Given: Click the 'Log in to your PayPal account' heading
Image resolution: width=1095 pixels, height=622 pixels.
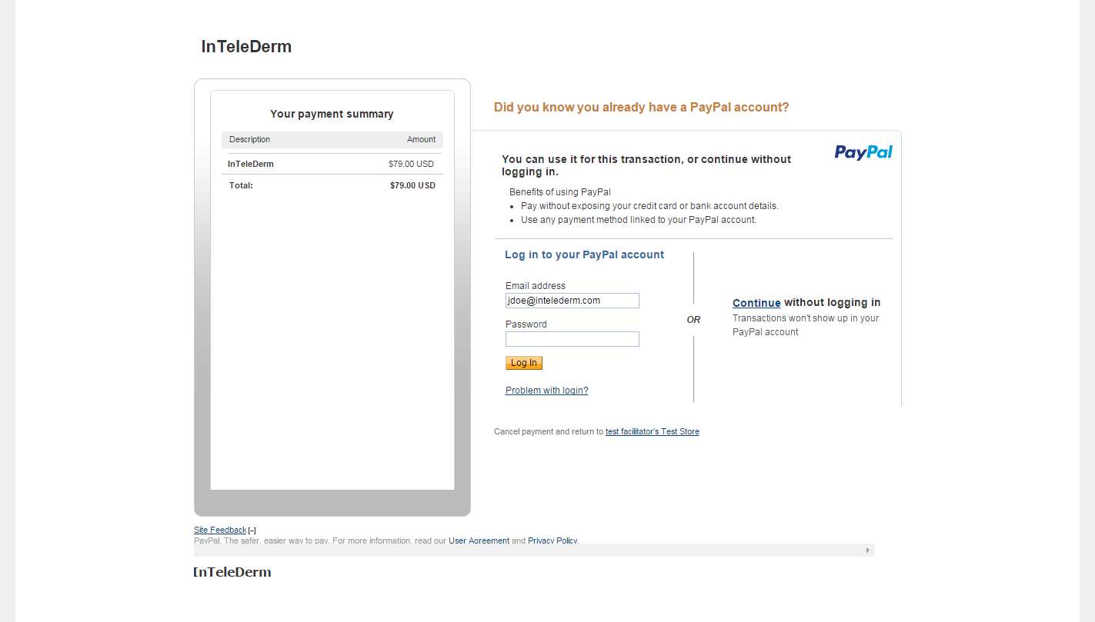Looking at the screenshot, I should (x=584, y=255).
